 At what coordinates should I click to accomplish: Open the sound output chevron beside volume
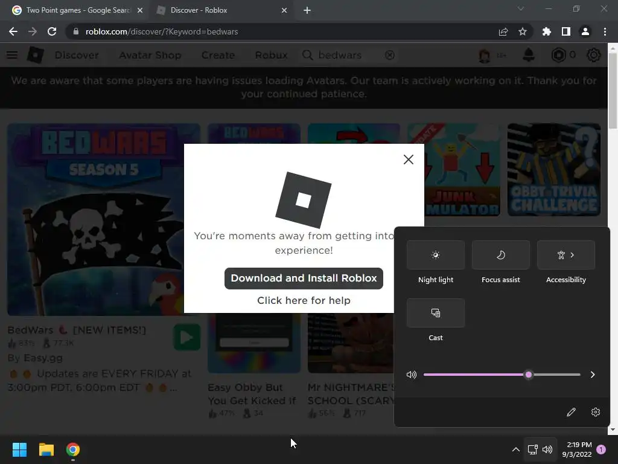593,375
